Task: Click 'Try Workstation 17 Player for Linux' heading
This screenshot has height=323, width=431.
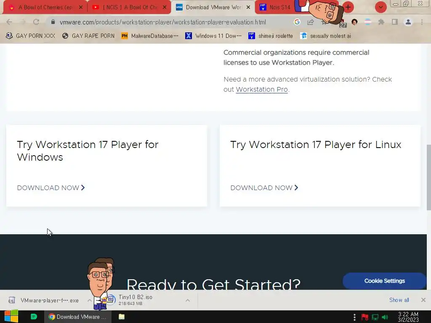Action: (x=316, y=145)
